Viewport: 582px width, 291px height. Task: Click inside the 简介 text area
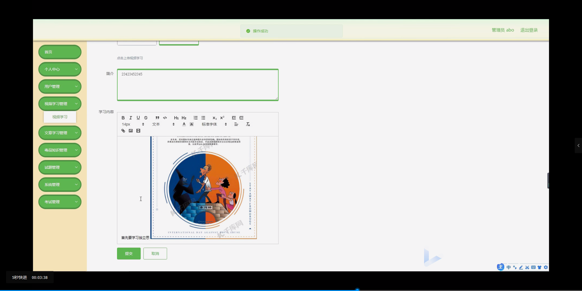[x=198, y=85]
